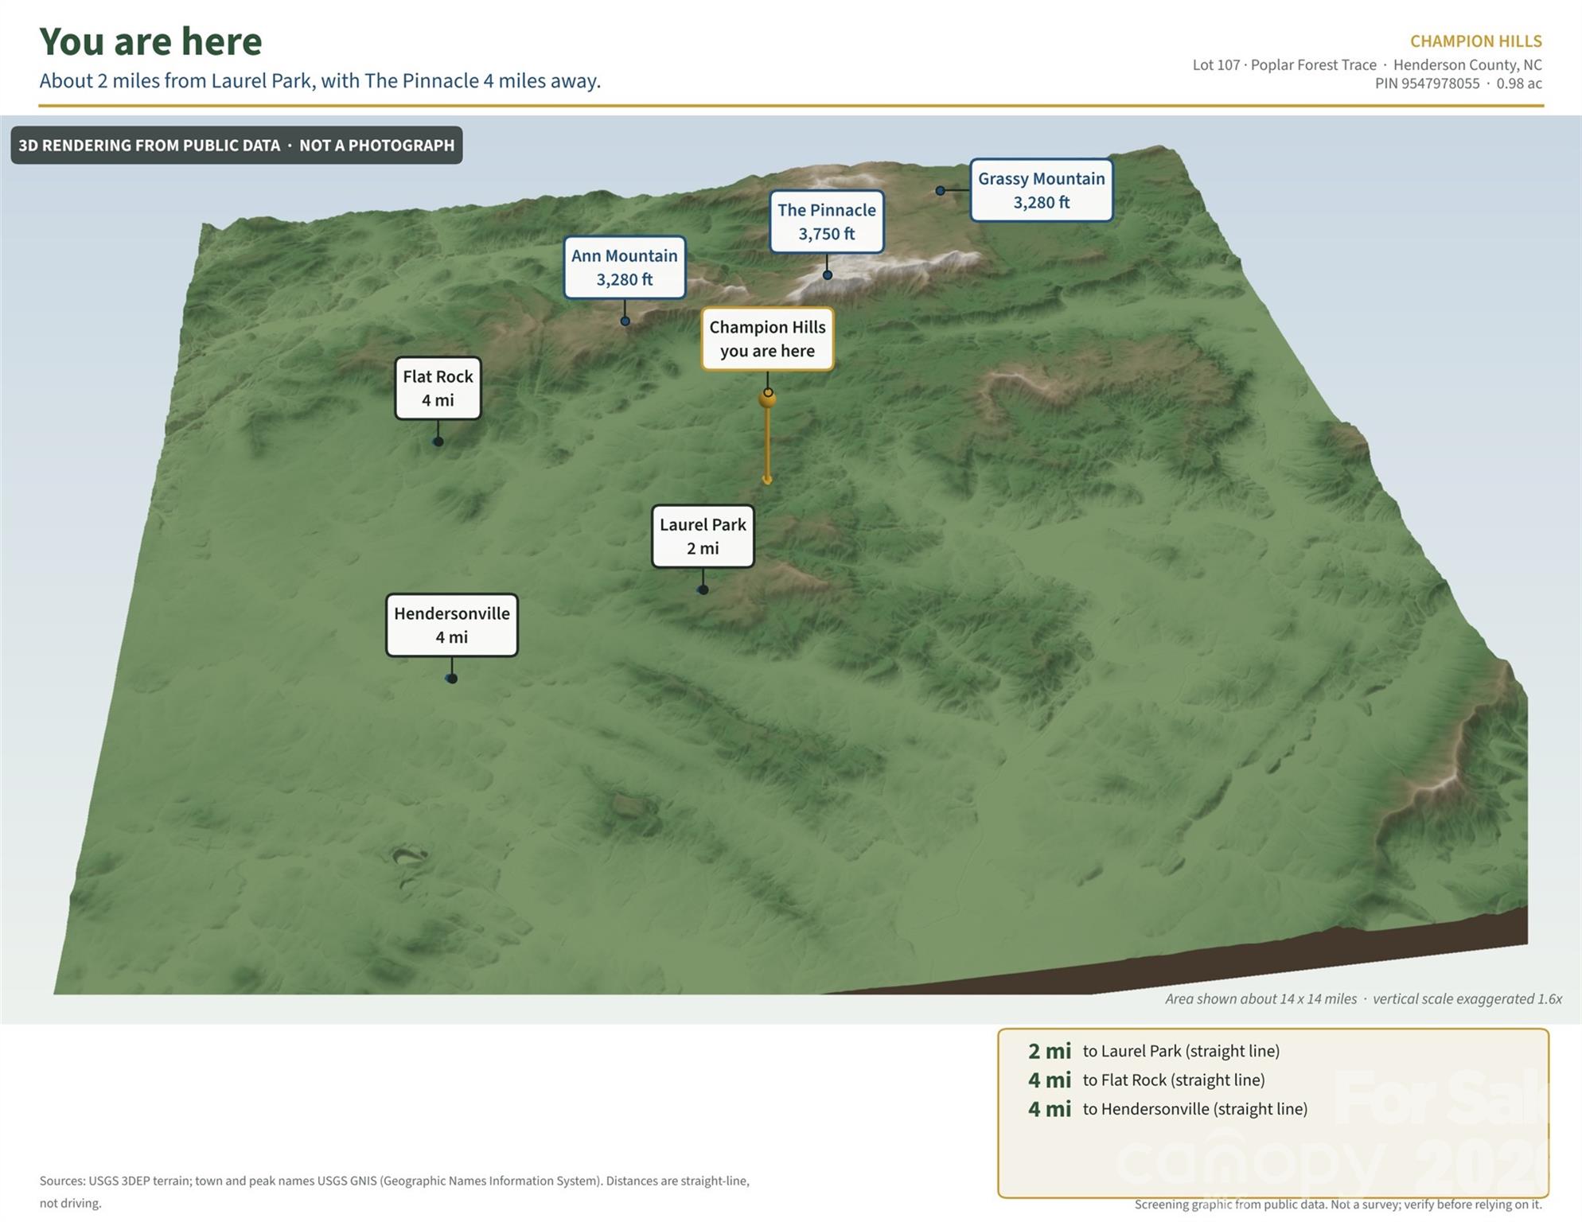Click the area shown 14 x 14 miles caption

(x=1363, y=999)
